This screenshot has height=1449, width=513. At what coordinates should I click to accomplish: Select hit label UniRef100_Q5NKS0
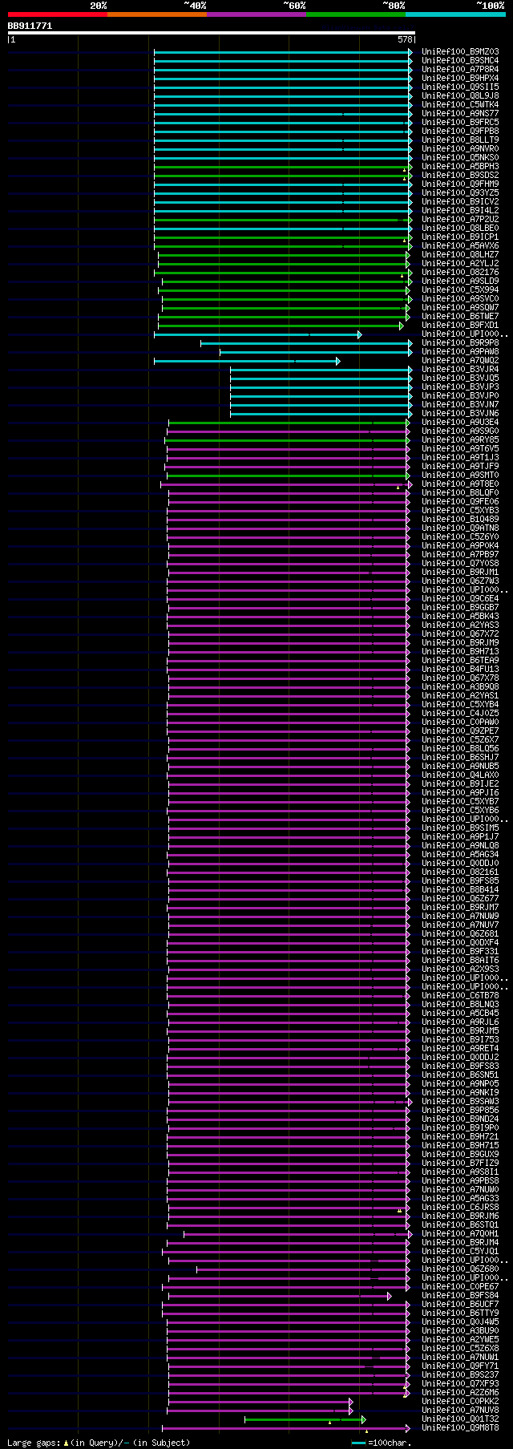[460, 158]
